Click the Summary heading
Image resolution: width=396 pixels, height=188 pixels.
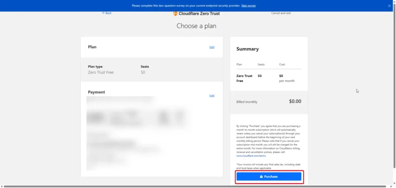pos(247,49)
